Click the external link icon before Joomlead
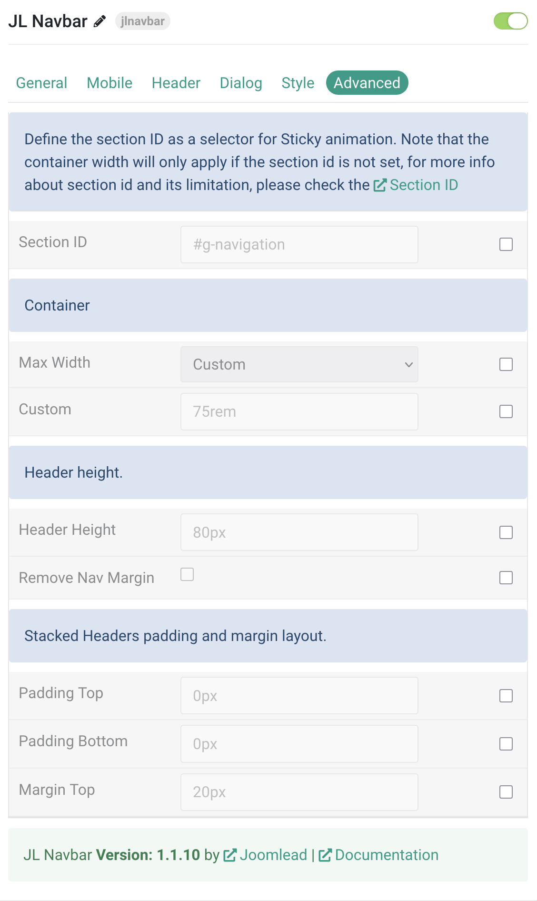 pos(230,855)
